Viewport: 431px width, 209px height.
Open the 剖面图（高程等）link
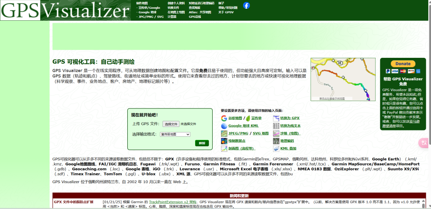[241, 149]
